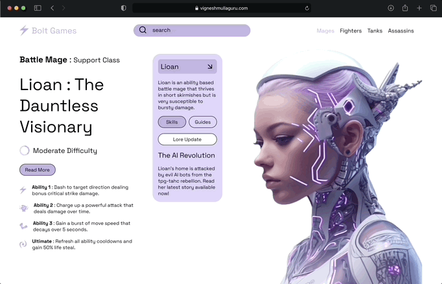Open the Safari share icon

tap(405, 8)
